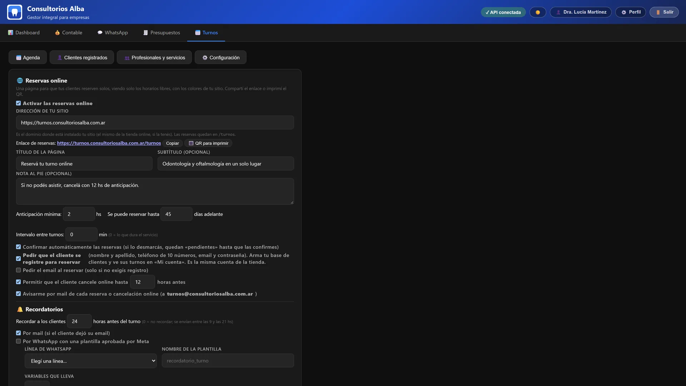Viewport: 686px width, 386px height.
Task: Open the Presupuestos tab
Action: 161,33
